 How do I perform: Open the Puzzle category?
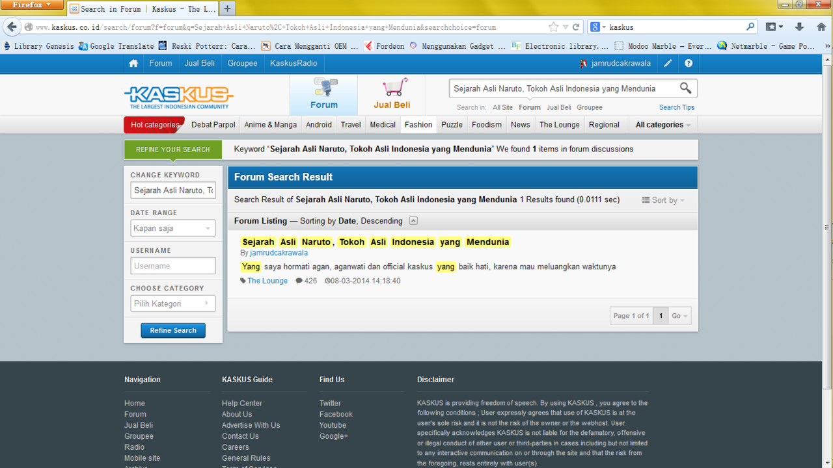[x=452, y=125]
